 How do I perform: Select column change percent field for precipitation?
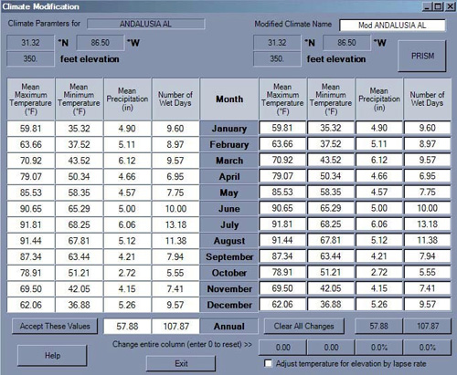pyautogui.click(x=379, y=348)
